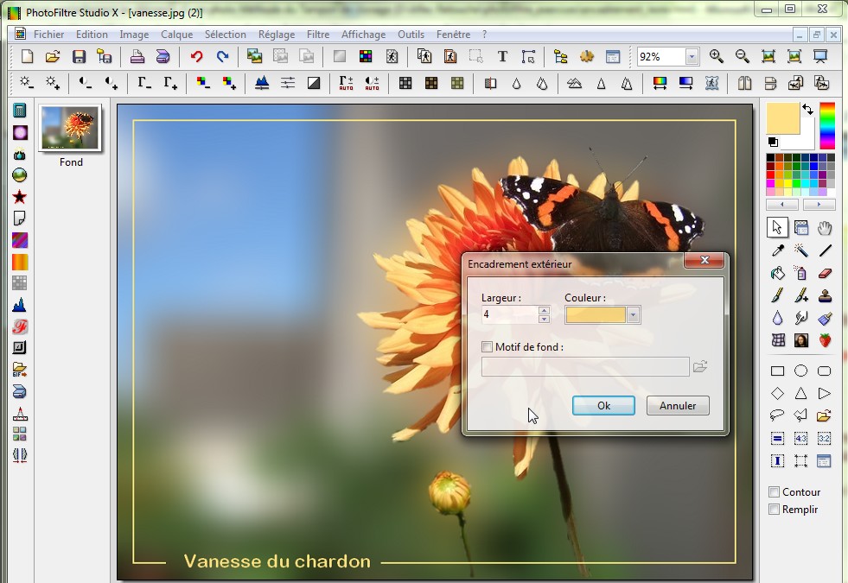The width and height of the screenshot is (848, 583).
Task: Click the Couleur swatch in the dialog
Action: click(x=596, y=314)
